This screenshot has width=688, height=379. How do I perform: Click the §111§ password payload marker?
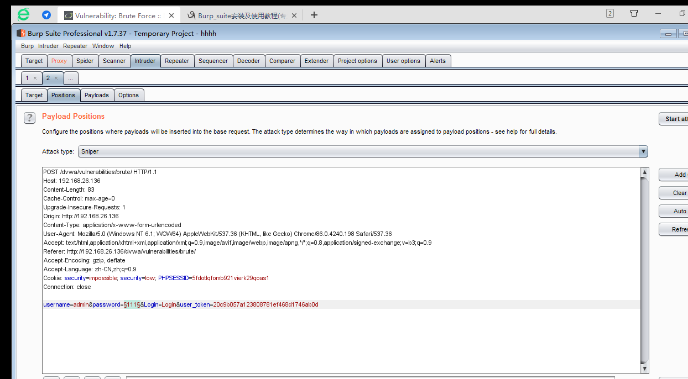click(132, 304)
